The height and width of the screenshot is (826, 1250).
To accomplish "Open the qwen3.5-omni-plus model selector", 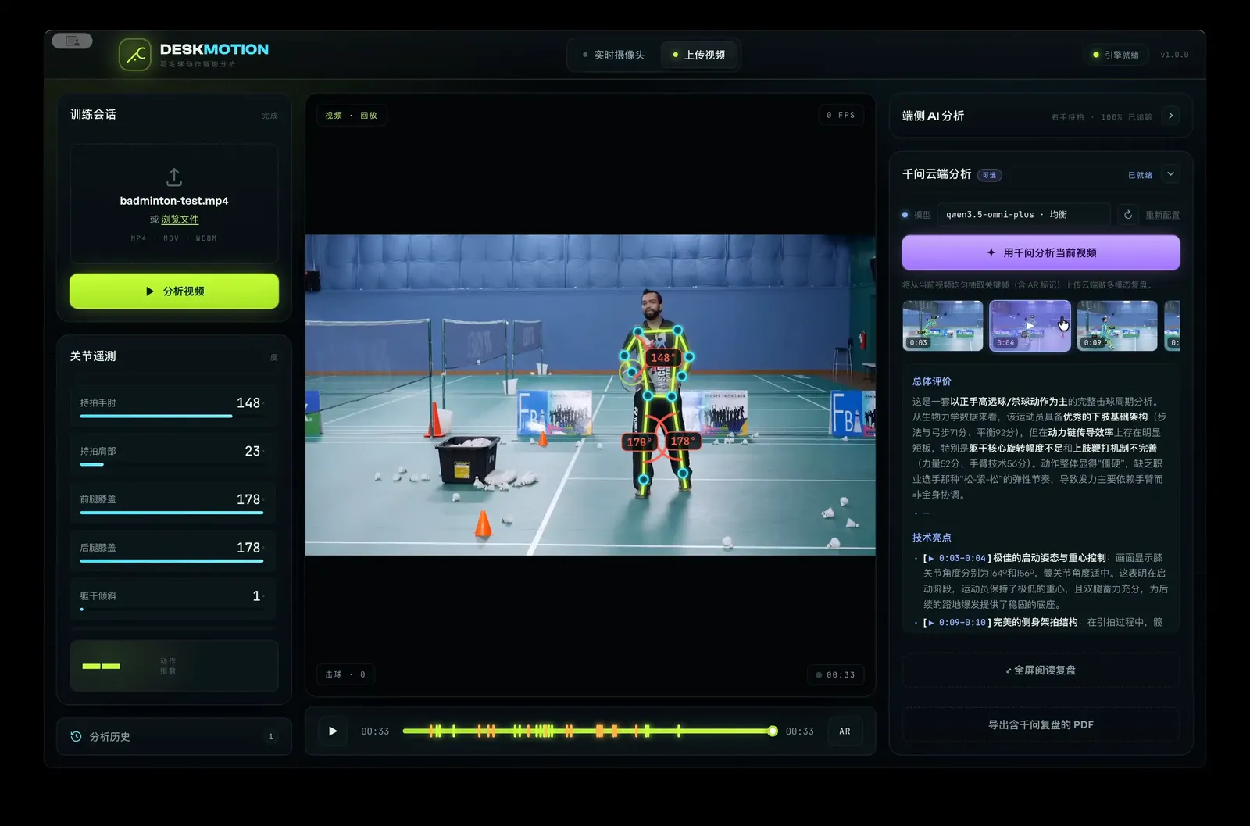I will tap(1023, 214).
